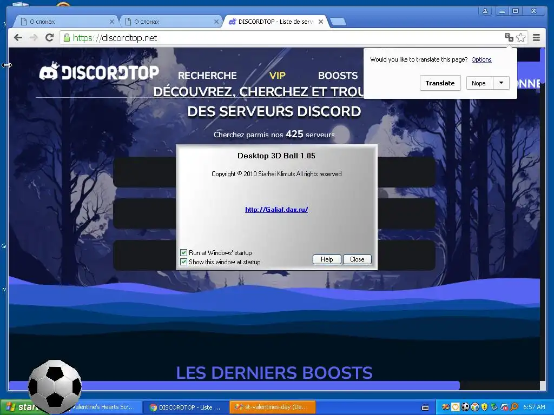Viewport: 554px width, 415px height.
Task: Click the yellow security shield tray icon
Action: pos(484,407)
